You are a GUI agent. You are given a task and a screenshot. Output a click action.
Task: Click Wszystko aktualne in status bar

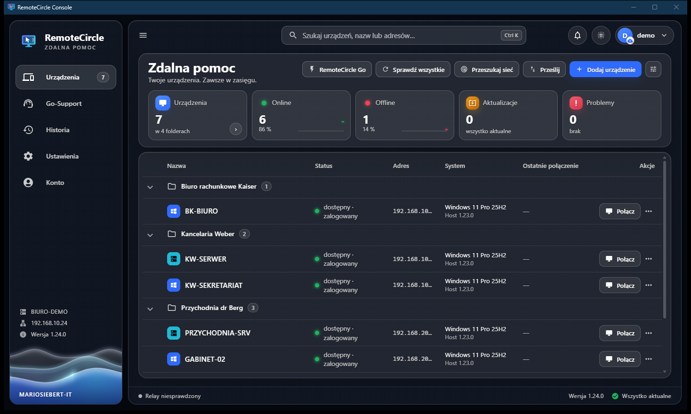pos(641,396)
